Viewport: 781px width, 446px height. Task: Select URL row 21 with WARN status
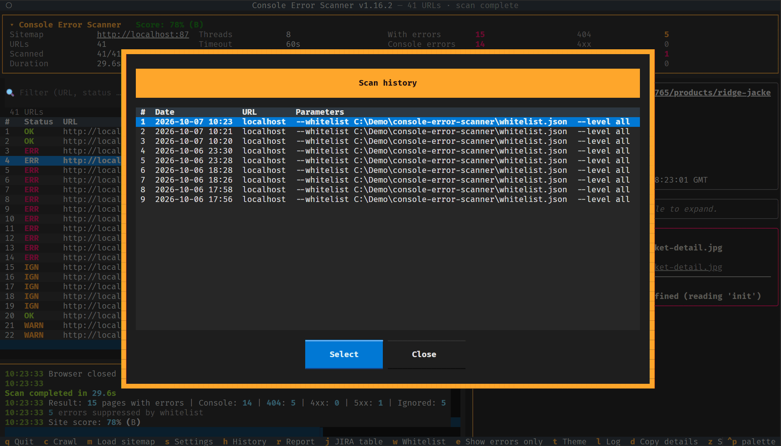pos(61,325)
